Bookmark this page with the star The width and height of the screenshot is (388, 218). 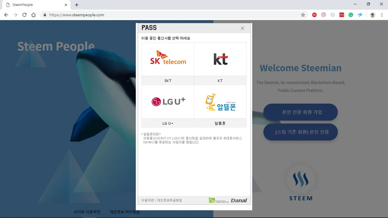point(303,15)
